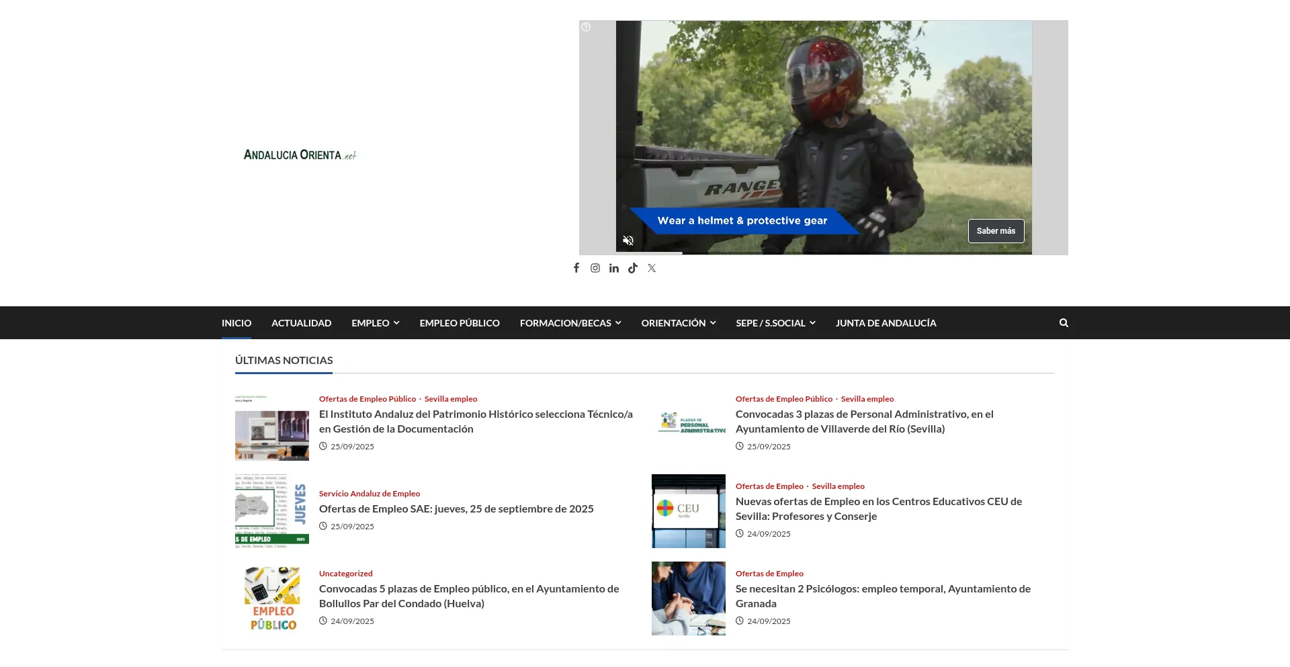Viewport: 1290px width, 667px height.
Task: Click the ad video progress bar
Action: [x=824, y=253]
